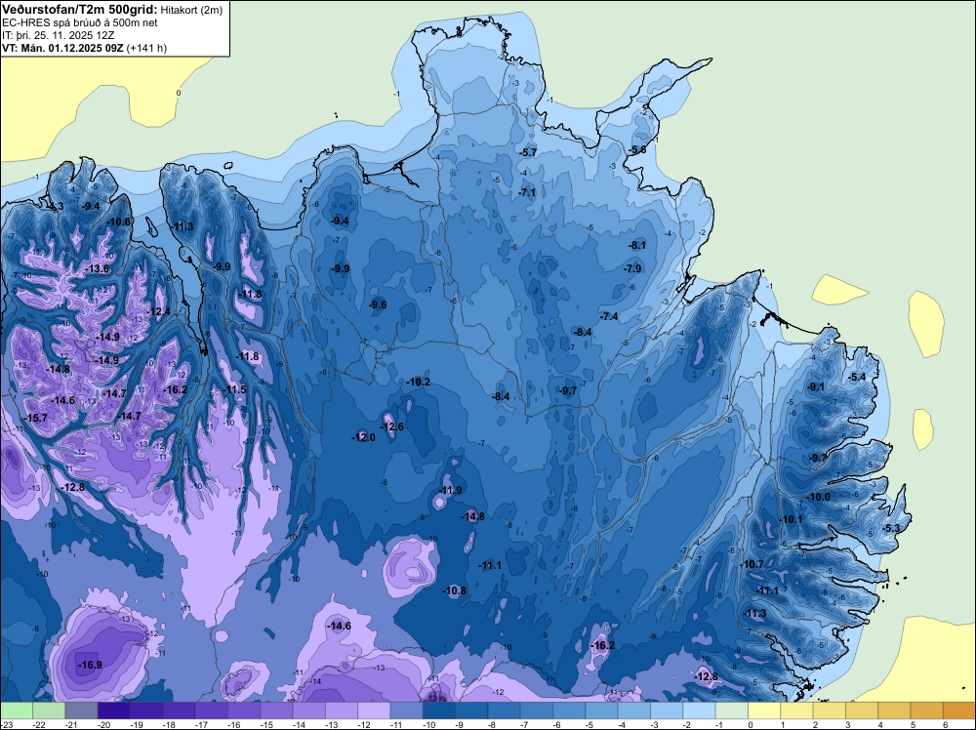Choose the legend color swatch labeled -12
The height and width of the screenshot is (730, 976).
pos(374,710)
